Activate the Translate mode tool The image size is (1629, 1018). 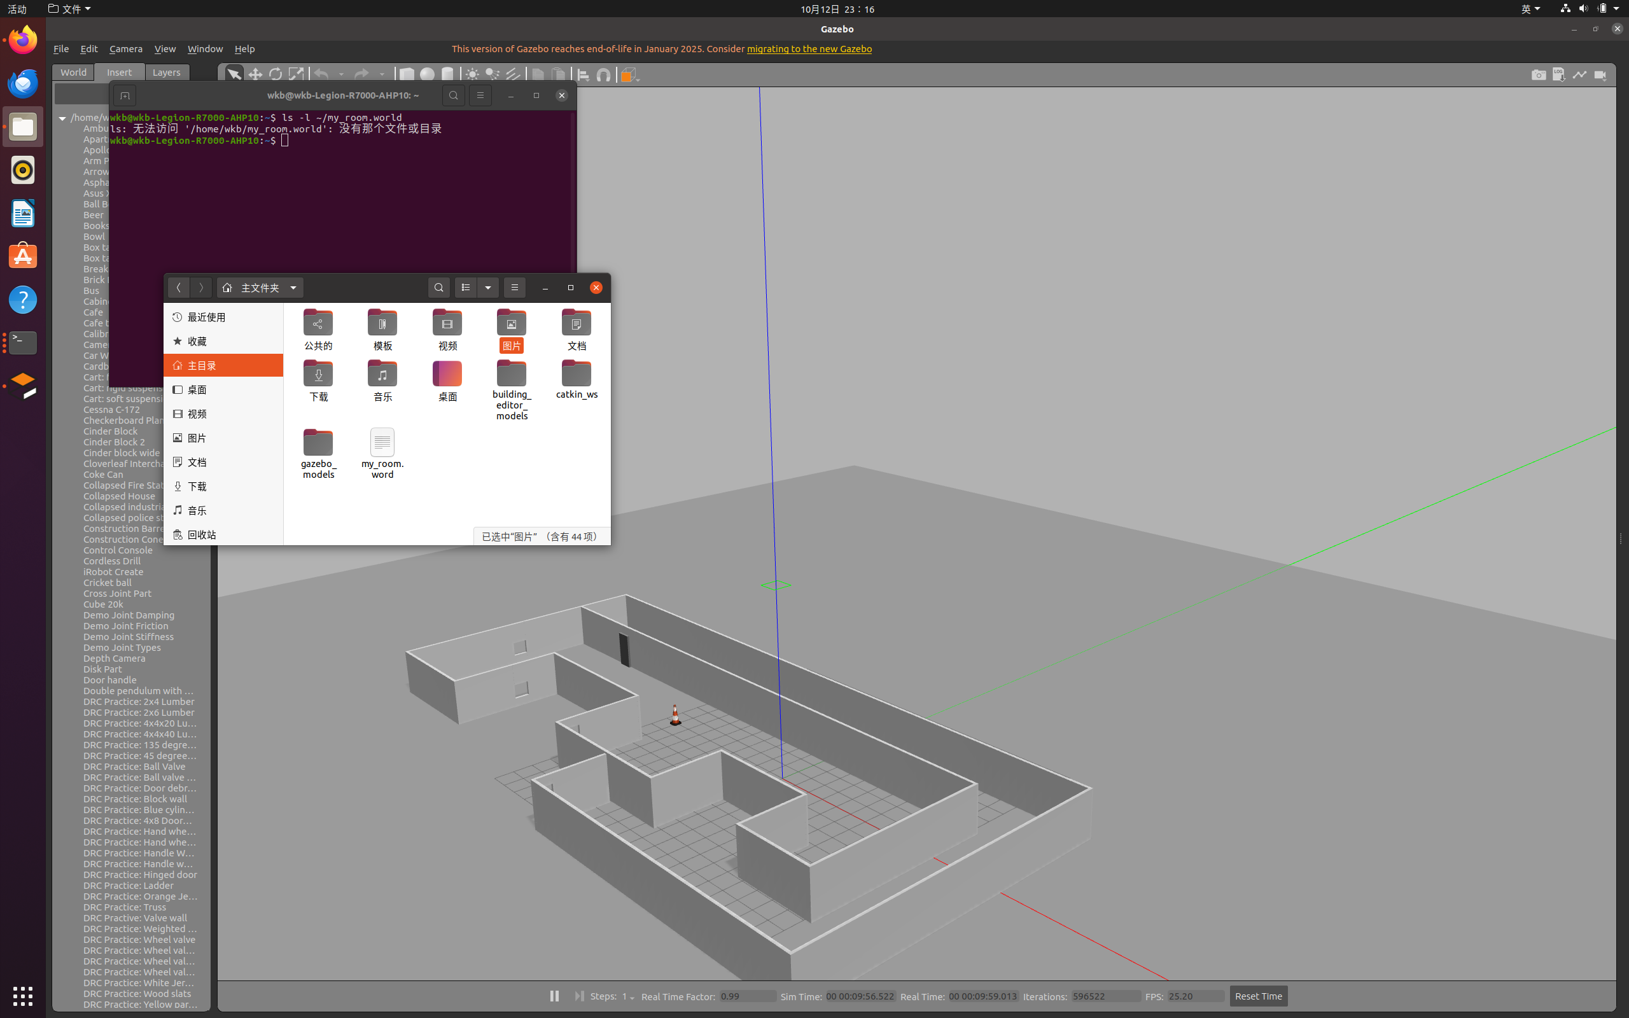tap(255, 74)
